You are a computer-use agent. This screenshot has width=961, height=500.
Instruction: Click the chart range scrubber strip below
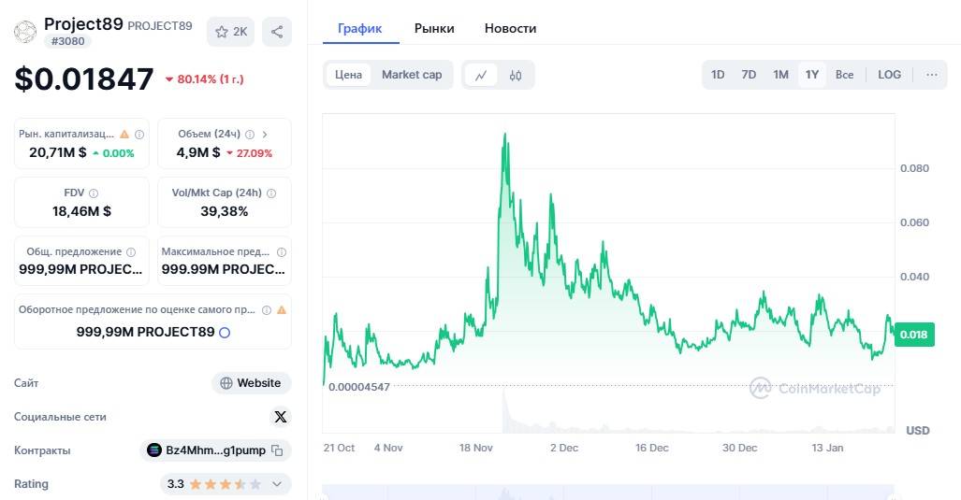click(608, 493)
